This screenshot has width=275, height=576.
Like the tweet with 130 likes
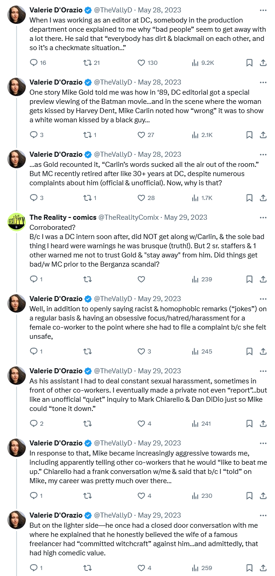tap(142, 63)
